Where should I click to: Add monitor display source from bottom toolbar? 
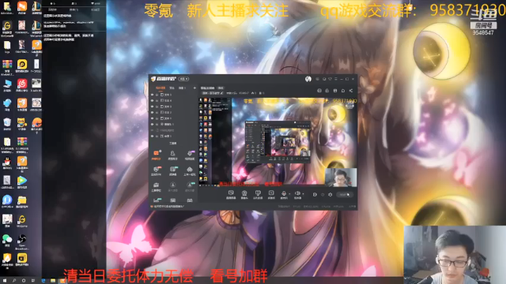(258, 194)
